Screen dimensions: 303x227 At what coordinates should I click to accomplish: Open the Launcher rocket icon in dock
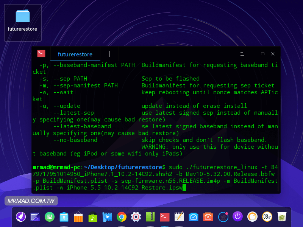coord(21,217)
